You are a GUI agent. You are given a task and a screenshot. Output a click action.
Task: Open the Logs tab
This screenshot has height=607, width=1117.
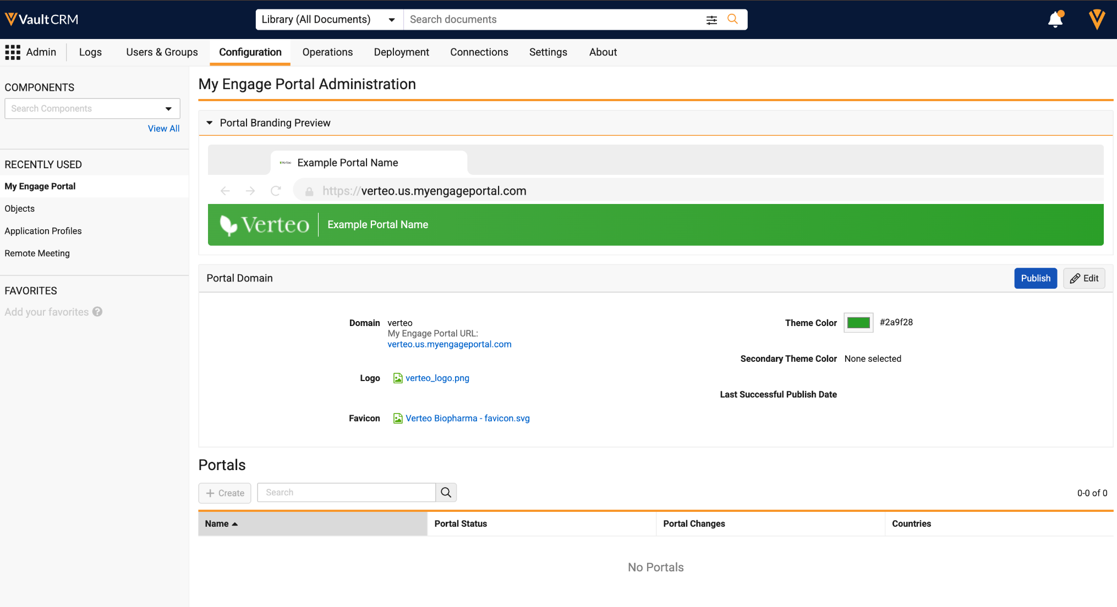(x=90, y=52)
